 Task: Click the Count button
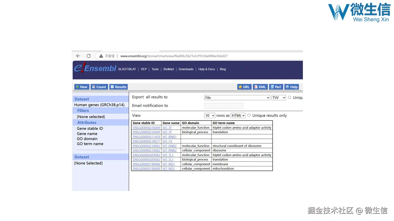[x=99, y=87]
